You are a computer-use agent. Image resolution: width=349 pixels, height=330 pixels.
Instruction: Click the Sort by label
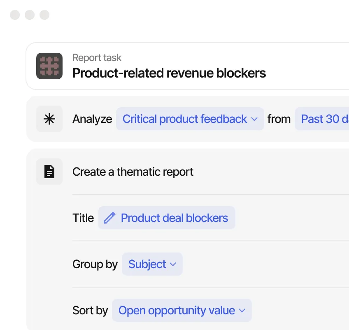[90, 311]
